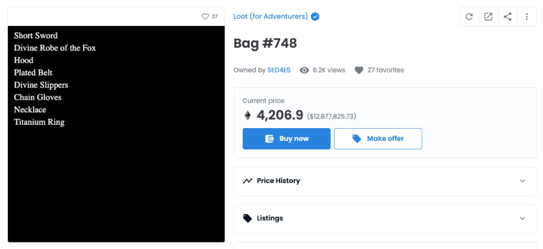This screenshot has width=543, height=249.
Task: Click the black Bag #748 item image
Action: point(116,134)
